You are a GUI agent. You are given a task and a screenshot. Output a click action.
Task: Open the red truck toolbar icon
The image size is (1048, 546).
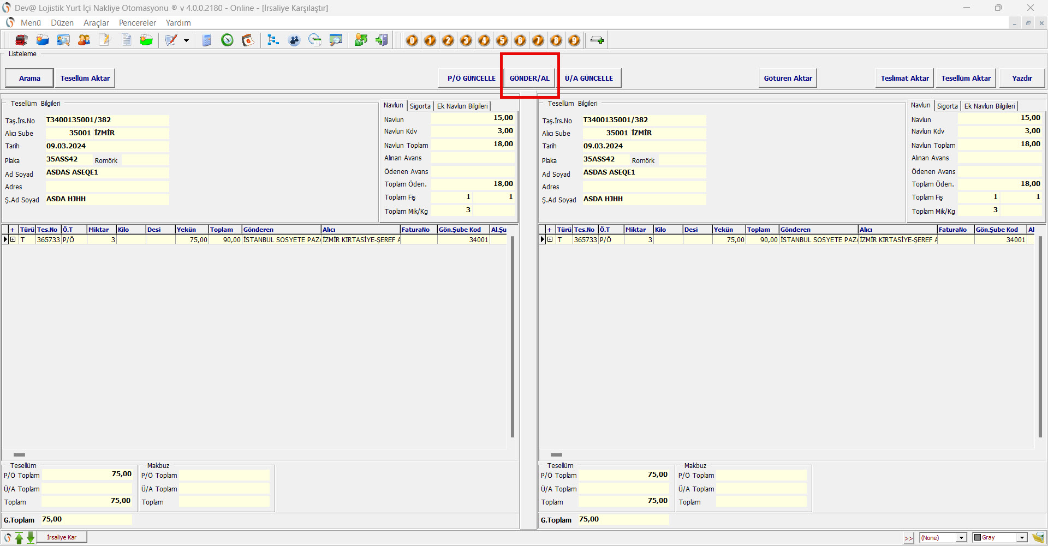[21, 40]
